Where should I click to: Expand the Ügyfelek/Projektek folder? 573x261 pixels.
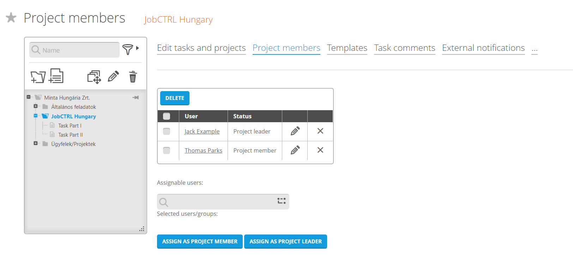point(36,143)
